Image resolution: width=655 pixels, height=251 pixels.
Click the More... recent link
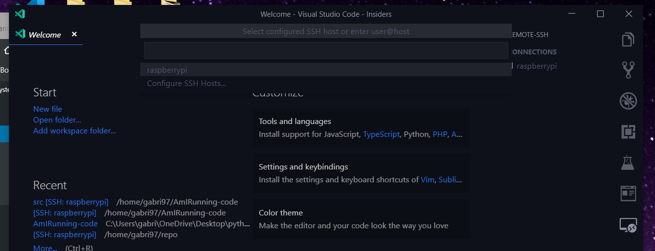tap(45, 248)
